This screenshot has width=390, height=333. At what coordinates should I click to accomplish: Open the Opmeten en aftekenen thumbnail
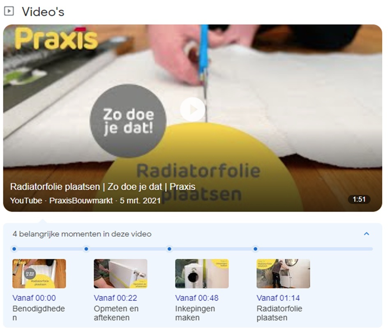point(121,273)
